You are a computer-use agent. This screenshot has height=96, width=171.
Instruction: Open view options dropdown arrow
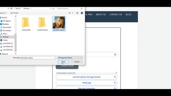[x=73, y=13]
